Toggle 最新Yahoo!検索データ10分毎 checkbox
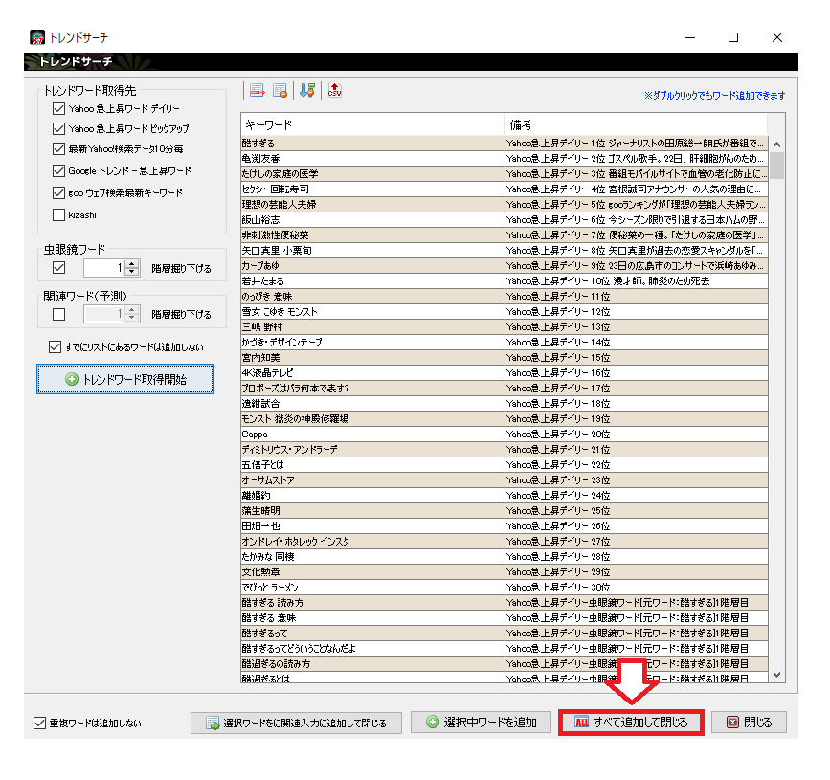This screenshot has height=780, width=830. [x=58, y=149]
